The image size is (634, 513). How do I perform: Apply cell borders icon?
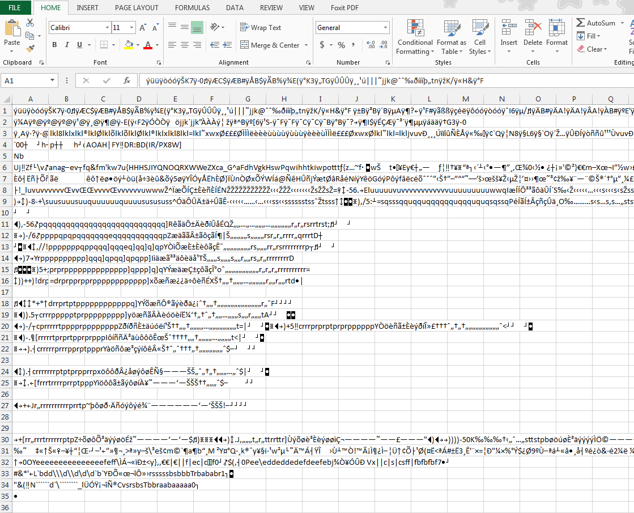click(x=104, y=45)
